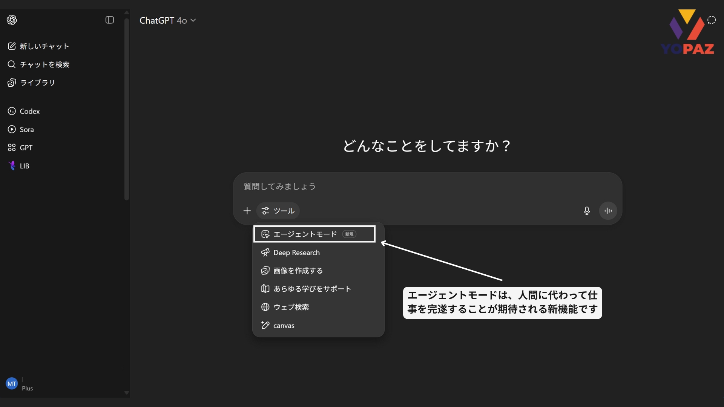Image resolution: width=724 pixels, height=407 pixels.
Task: Click the ChatGPT logo in sidebar
Action: [12, 20]
